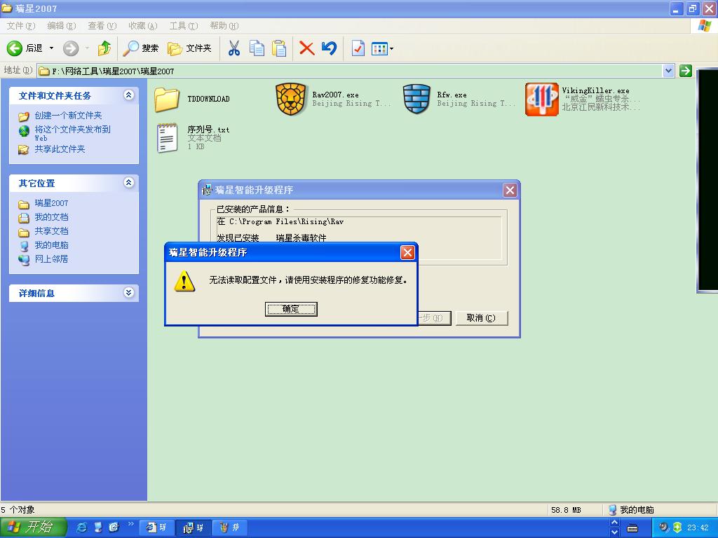Select the Rfw.exe firewall shield icon
This screenshot has width=718, height=538.
point(416,99)
